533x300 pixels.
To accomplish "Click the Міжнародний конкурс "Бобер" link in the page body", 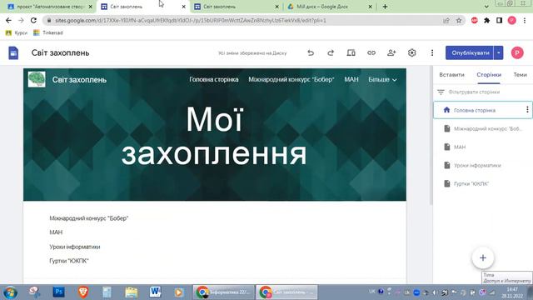I will coord(89,218).
